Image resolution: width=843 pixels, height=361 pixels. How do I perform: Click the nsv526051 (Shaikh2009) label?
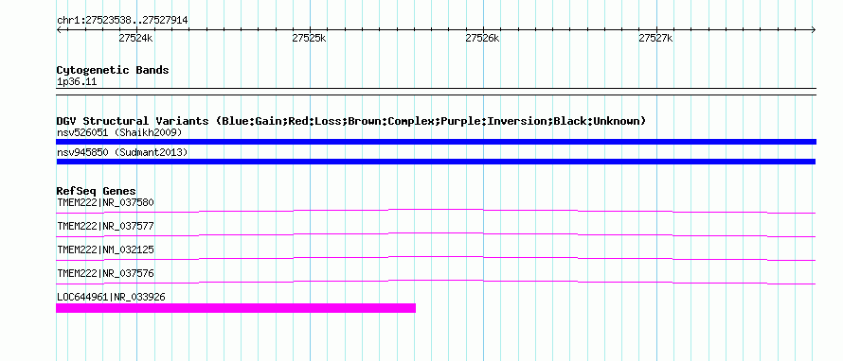[119, 132]
